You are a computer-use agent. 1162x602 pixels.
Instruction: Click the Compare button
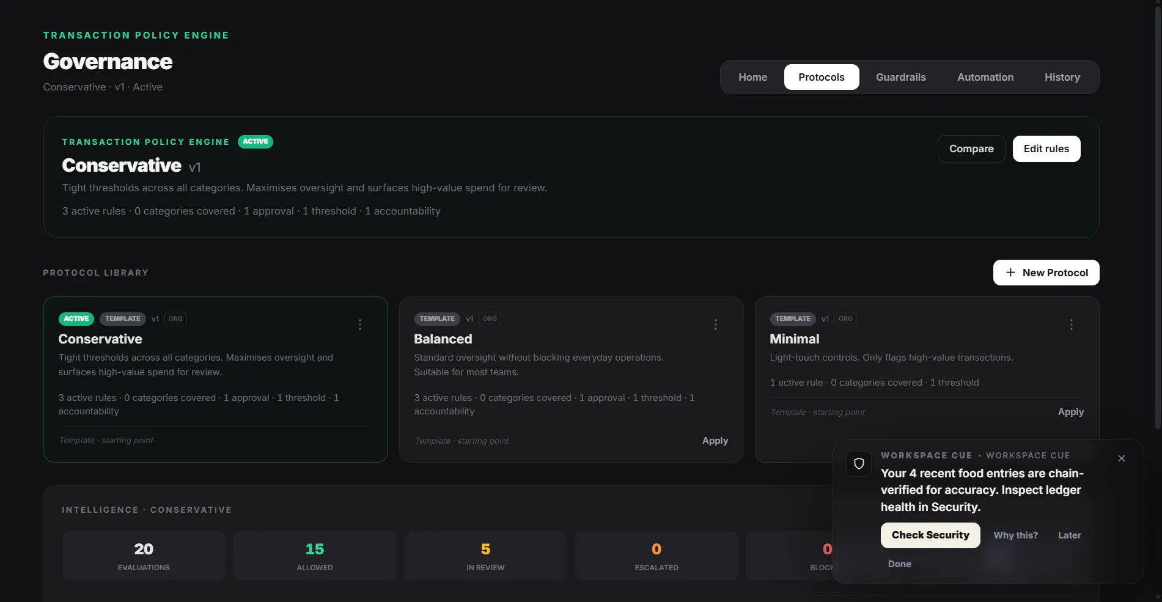click(971, 149)
